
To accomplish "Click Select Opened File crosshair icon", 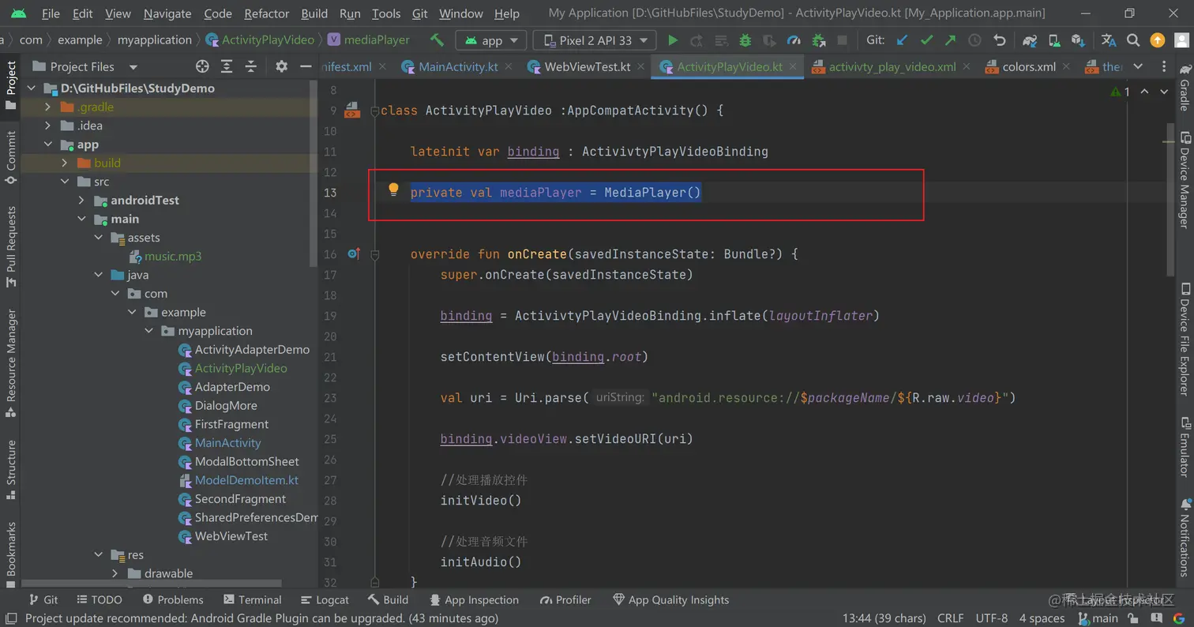I will click(x=202, y=66).
